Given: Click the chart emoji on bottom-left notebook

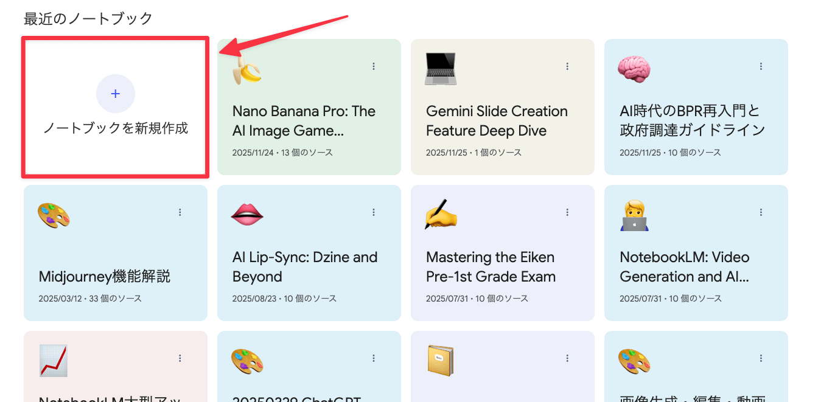Looking at the screenshot, I should [x=54, y=360].
